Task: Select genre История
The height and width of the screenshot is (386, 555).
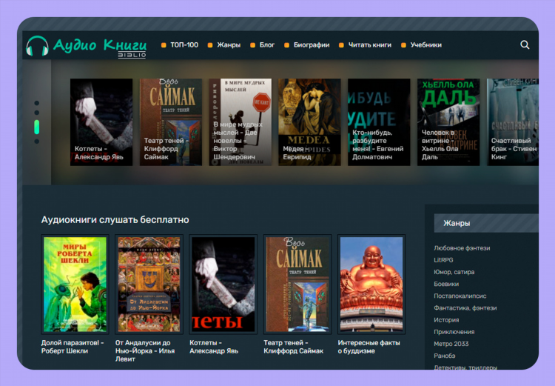Action: click(x=446, y=320)
